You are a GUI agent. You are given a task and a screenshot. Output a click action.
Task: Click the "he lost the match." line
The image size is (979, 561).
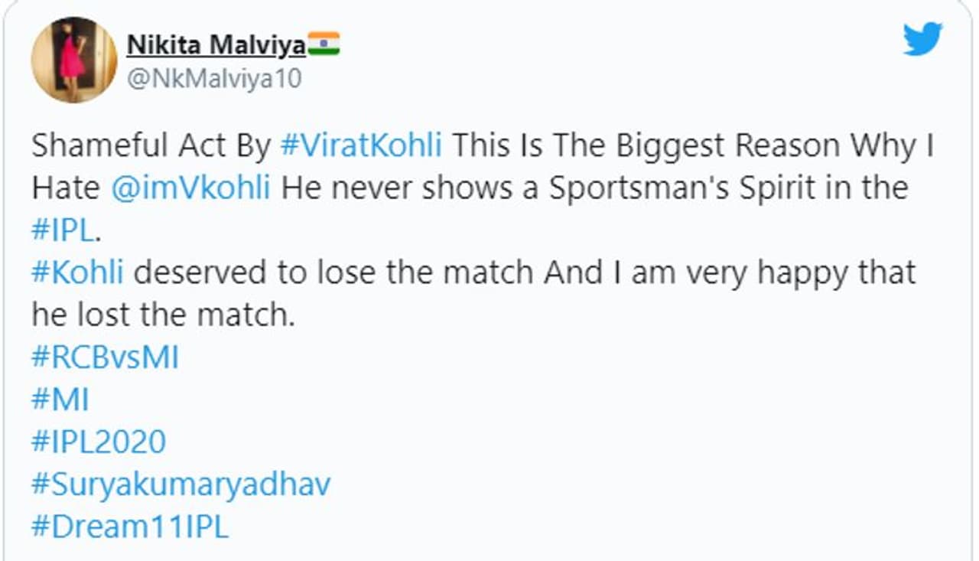(163, 315)
